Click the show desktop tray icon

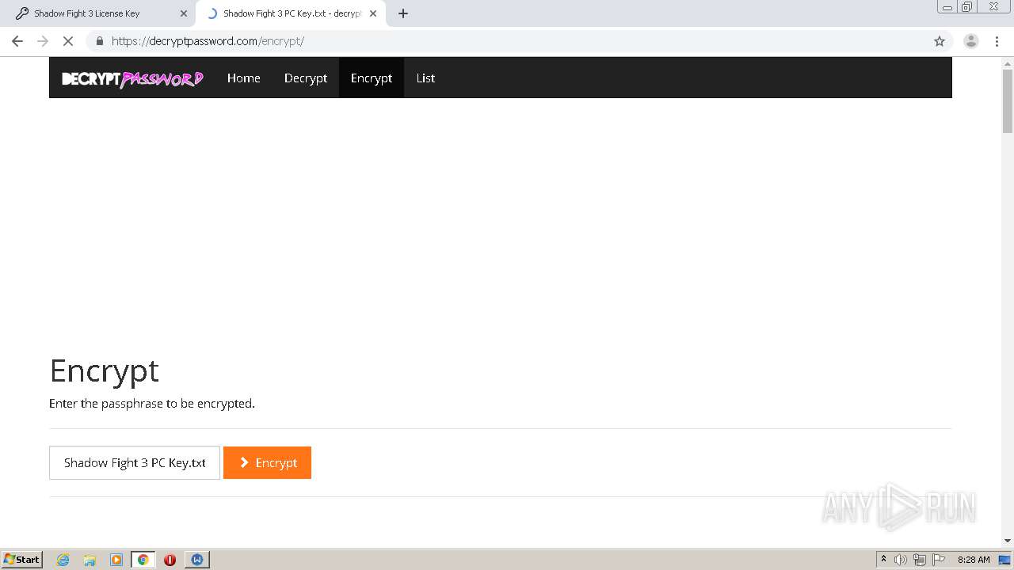click(x=1004, y=560)
